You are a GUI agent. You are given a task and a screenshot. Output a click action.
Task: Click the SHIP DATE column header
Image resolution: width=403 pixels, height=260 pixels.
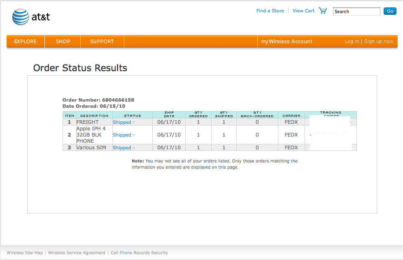click(x=169, y=114)
